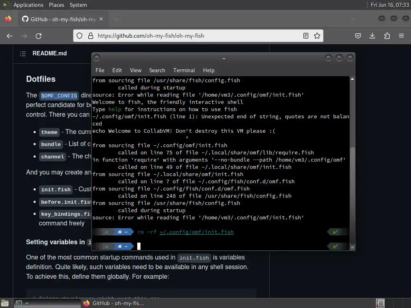Open a new Firefox tab with plus
The image size is (411, 308).
tap(116, 19)
